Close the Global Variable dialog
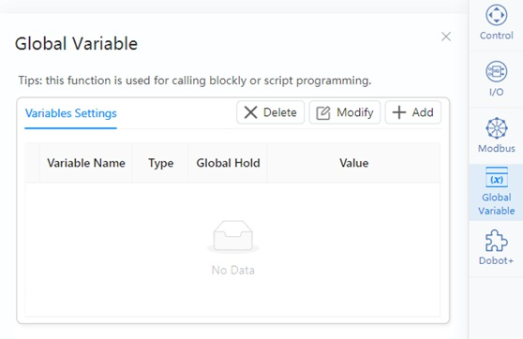The width and height of the screenshot is (523, 339). tap(446, 37)
